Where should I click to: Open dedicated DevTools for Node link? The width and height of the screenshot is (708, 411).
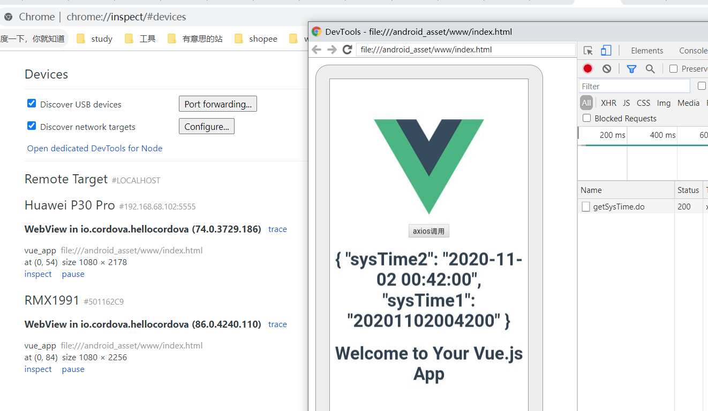tap(95, 149)
